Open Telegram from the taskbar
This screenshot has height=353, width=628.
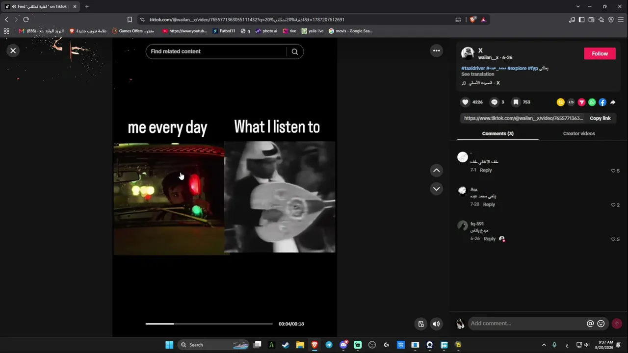[329, 345]
